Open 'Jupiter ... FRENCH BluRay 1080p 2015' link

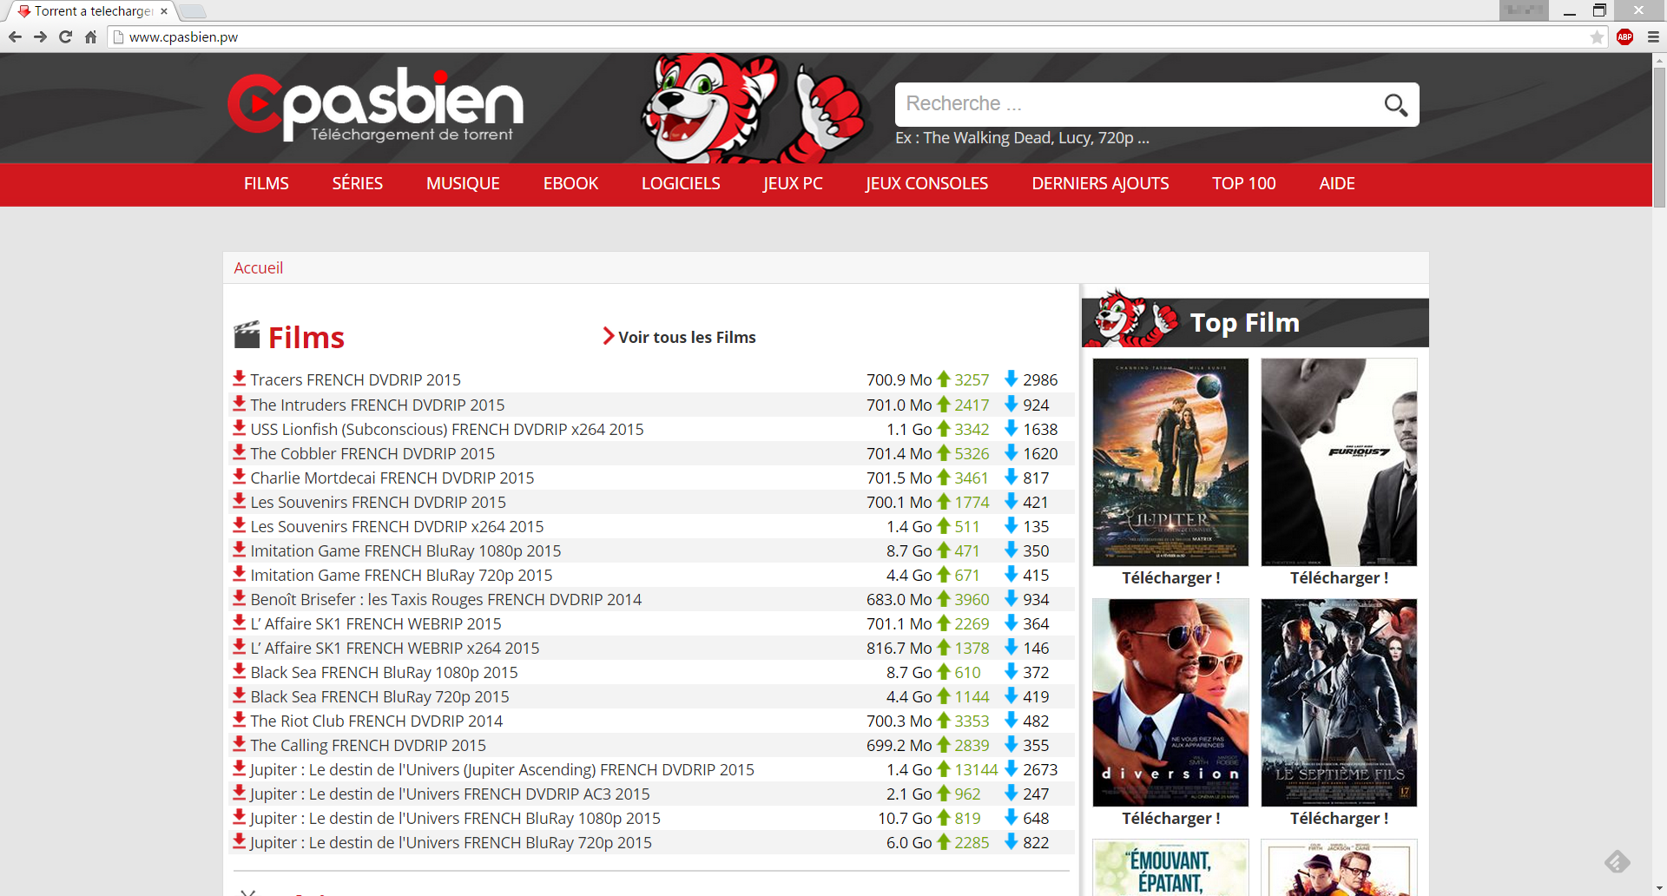455,818
